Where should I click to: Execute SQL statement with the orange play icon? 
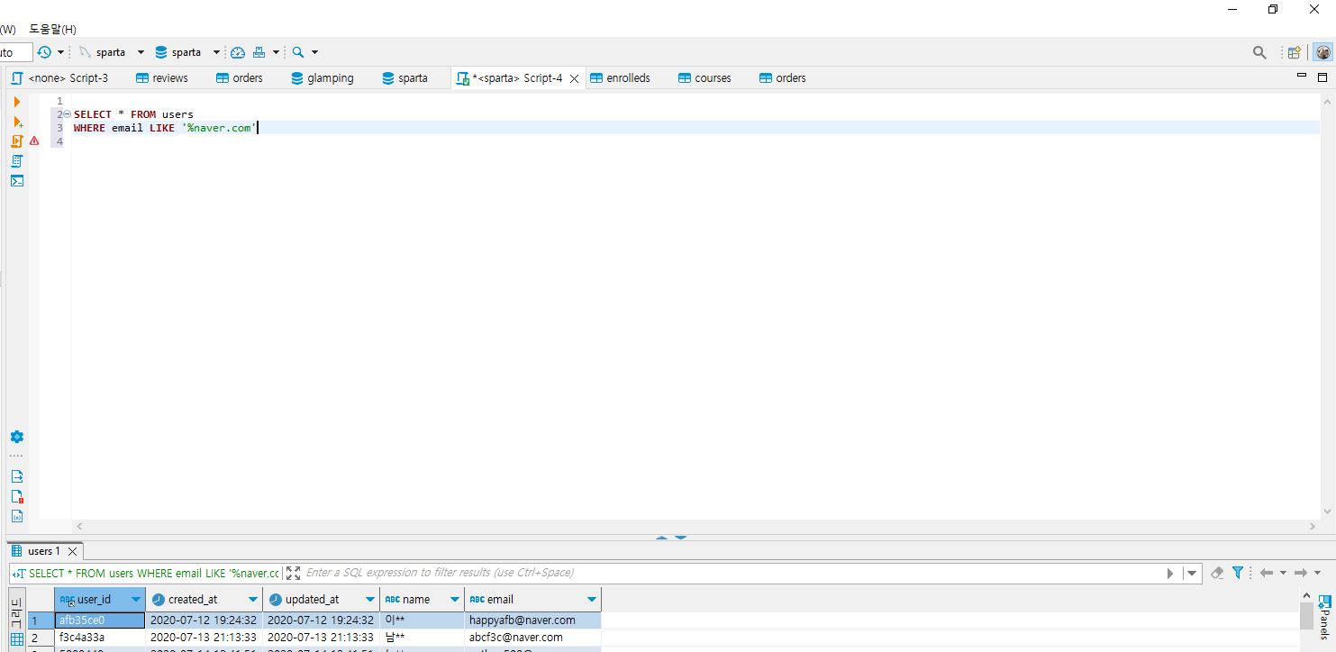[17, 102]
